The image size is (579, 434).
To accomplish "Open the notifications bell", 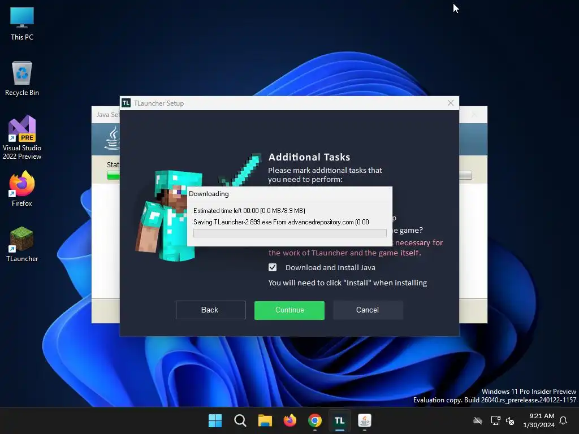I will [x=563, y=420].
